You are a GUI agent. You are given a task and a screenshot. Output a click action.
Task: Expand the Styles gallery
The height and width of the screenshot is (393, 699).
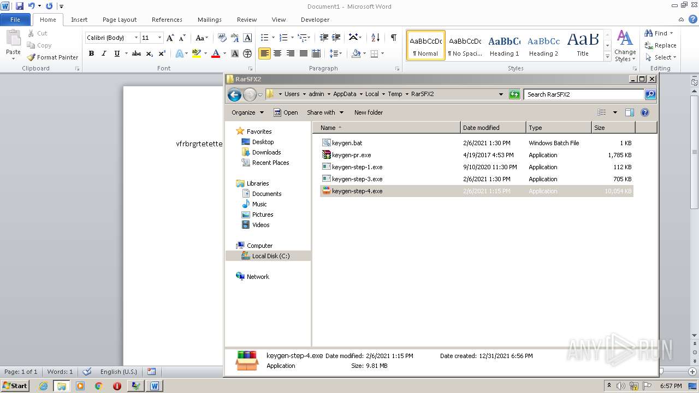[607, 57]
